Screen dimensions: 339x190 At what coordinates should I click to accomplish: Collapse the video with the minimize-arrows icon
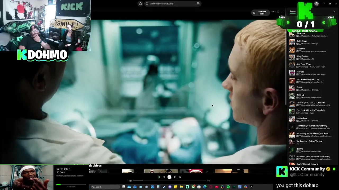282,12
